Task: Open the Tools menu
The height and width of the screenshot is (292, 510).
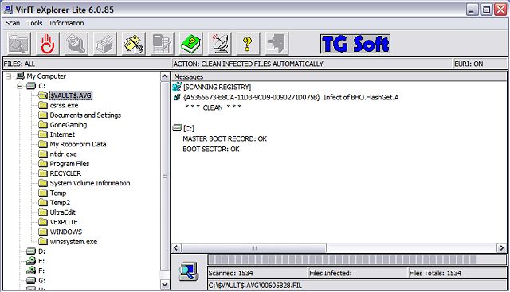Action: click(x=34, y=23)
